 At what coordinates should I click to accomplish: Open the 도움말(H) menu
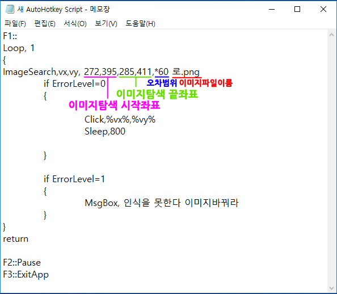[x=140, y=23]
